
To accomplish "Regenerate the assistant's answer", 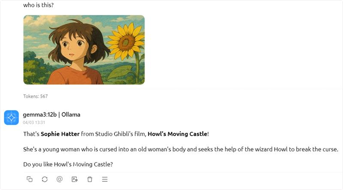I will (x=45, y=179).
